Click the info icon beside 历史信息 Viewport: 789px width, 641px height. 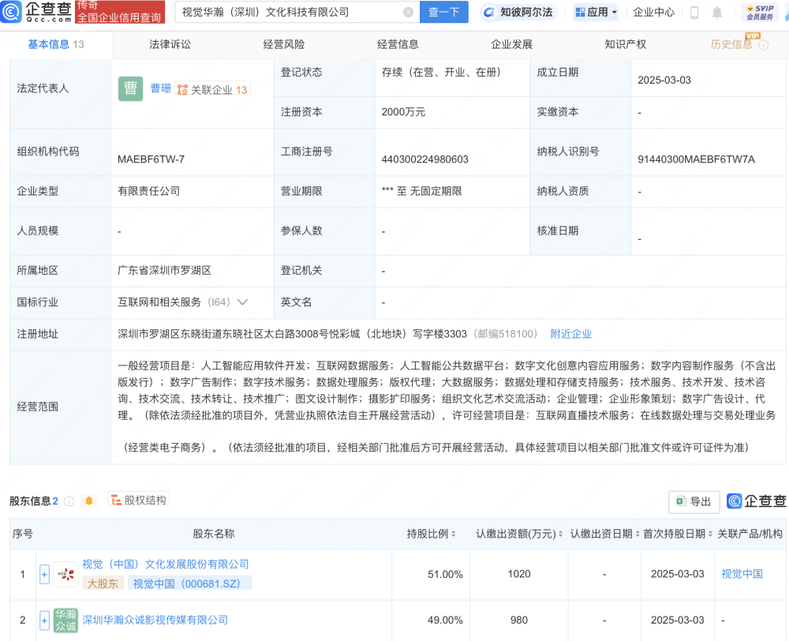[763, 45]
